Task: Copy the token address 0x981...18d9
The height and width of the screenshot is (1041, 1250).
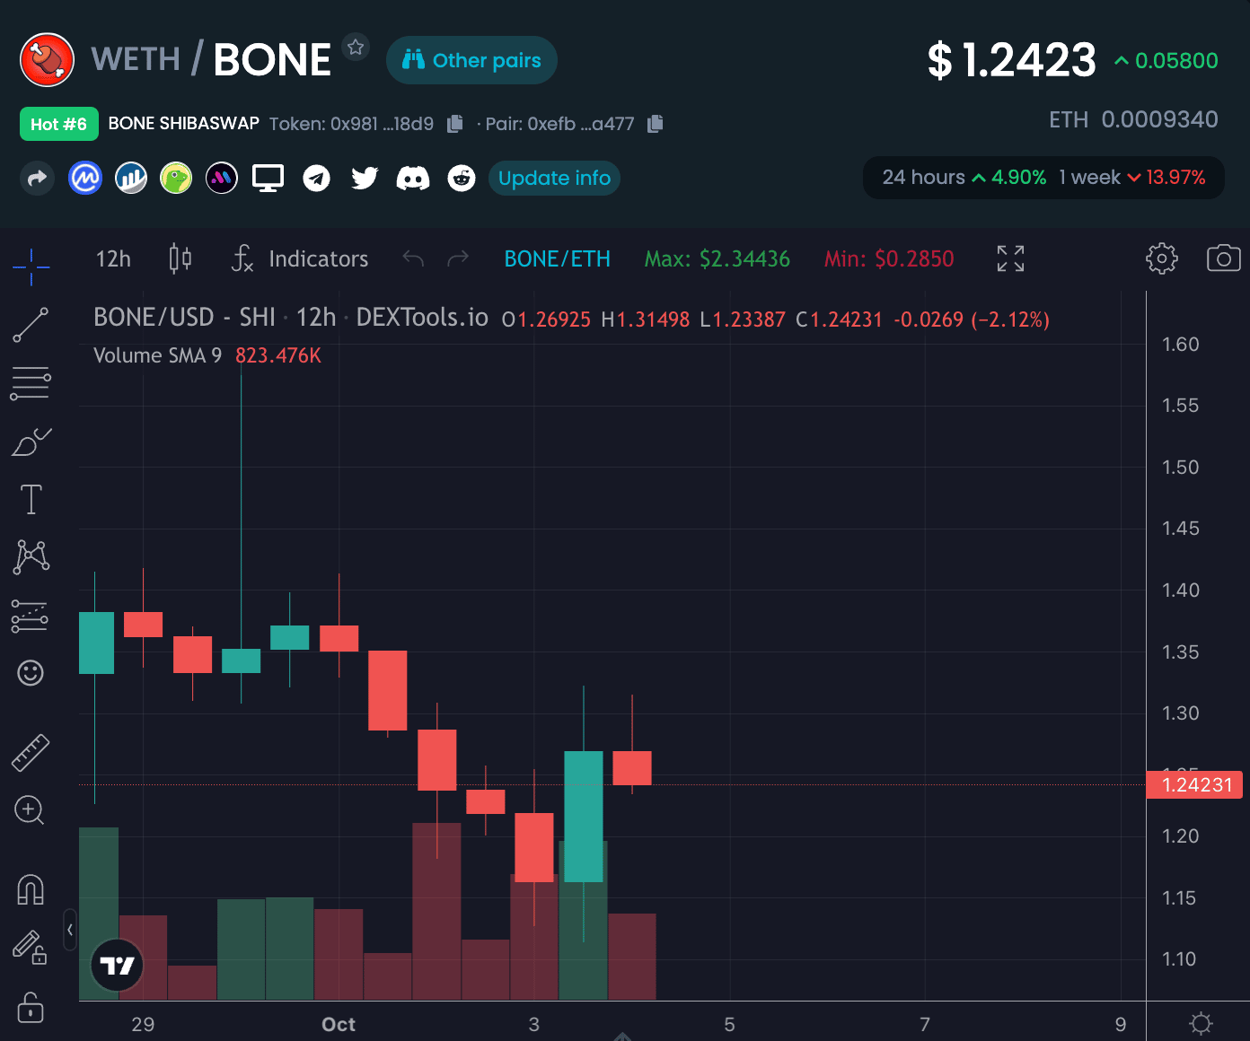Action: point(455,124)
